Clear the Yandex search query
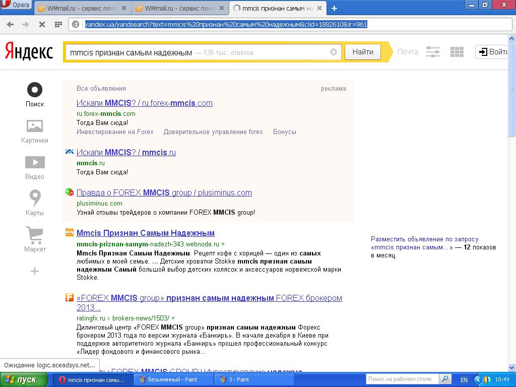 click(x=334, y=52)
